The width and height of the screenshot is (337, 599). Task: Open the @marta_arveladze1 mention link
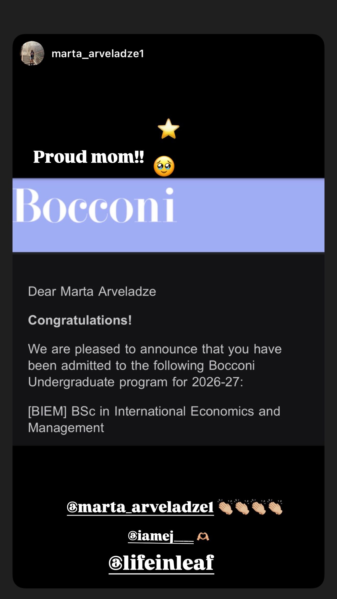tap(140, 507)
